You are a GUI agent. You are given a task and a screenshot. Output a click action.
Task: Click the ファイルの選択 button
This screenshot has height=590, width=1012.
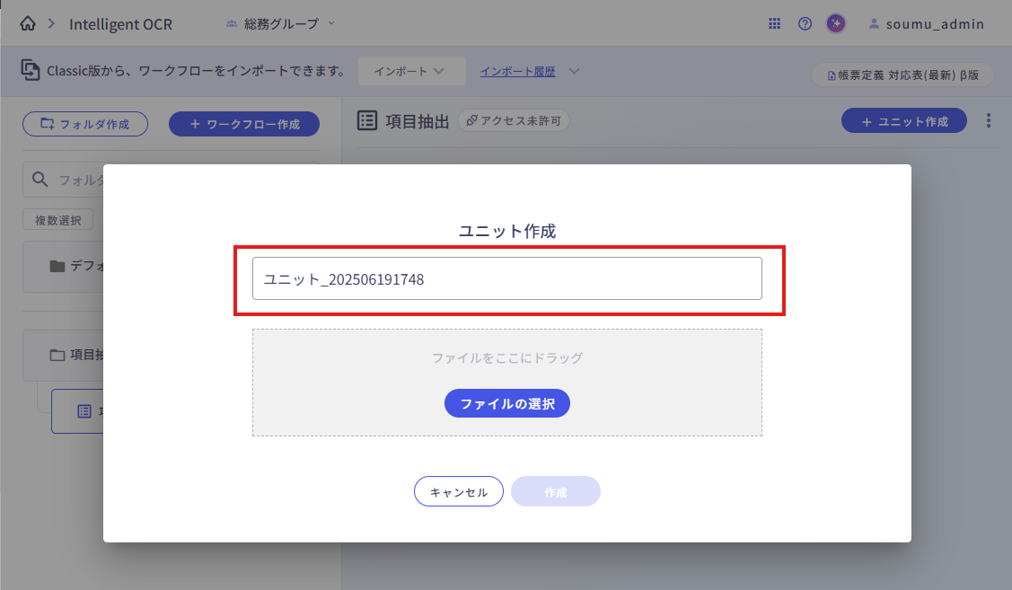[x=507, y=404]
